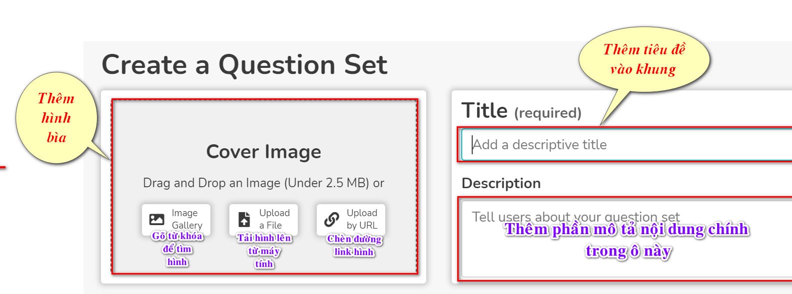Open the Image Gallery button

pyautogui.click(x=176, y=219)
